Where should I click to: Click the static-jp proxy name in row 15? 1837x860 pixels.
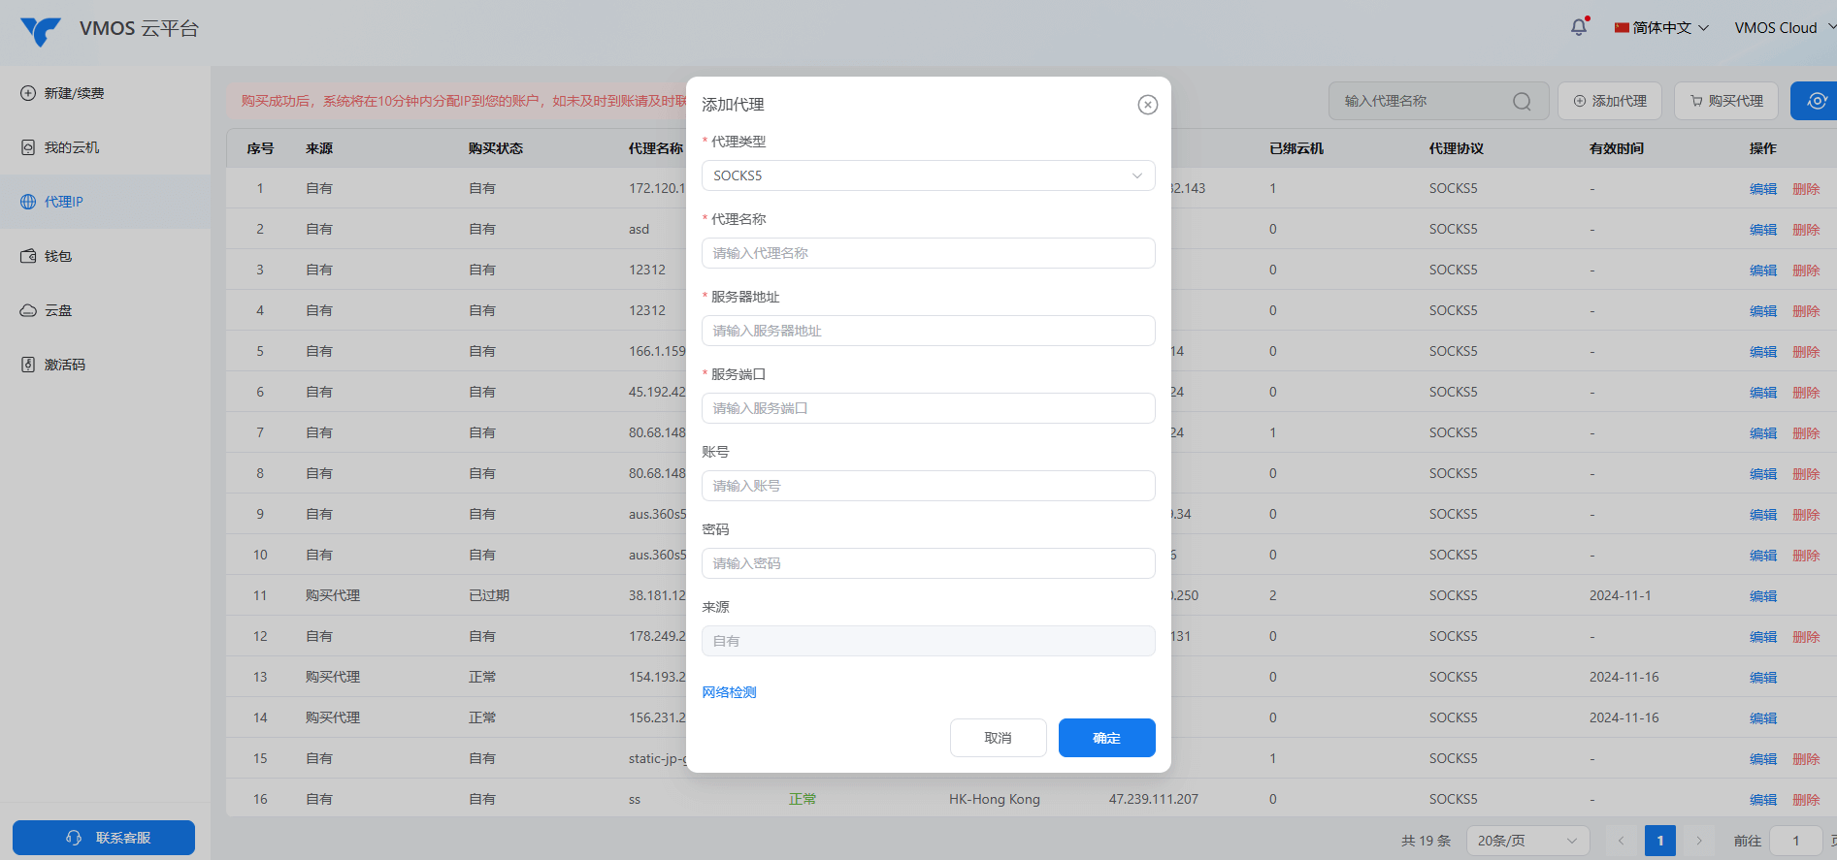click(x=657, y=758)
